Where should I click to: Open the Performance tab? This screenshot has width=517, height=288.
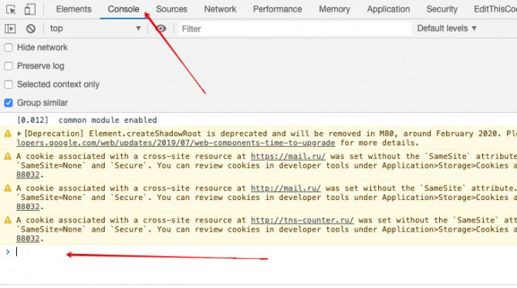[x=277, y=9]
